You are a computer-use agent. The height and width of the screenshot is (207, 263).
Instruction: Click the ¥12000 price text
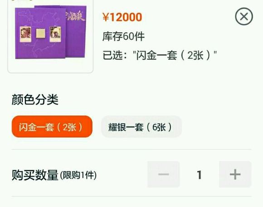pos(122,17)
